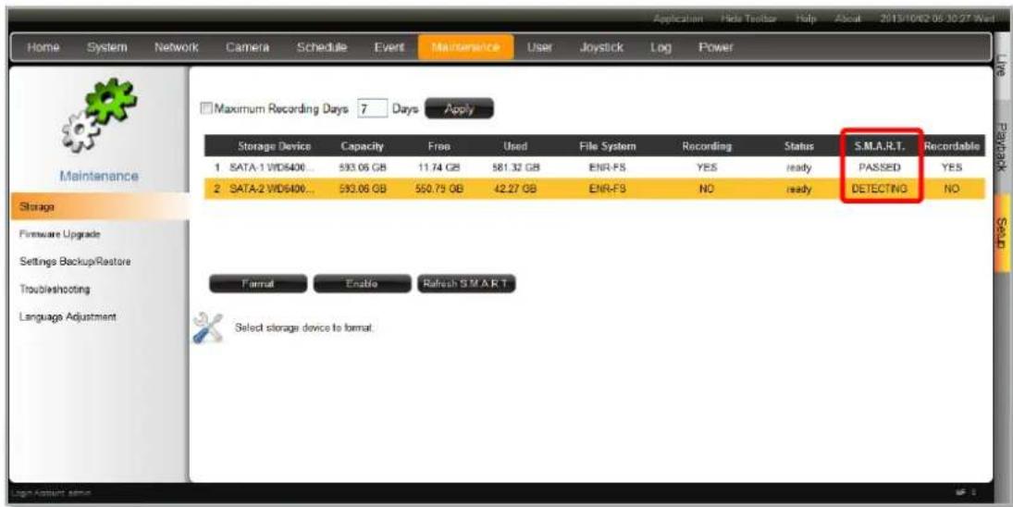1013x507 pixels.
Task: Focus the recording days input field
Action: [373, 108]
